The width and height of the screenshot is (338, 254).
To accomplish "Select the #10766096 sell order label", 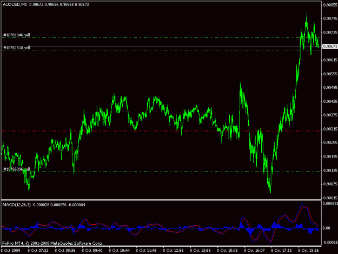I will click(17, 169).
